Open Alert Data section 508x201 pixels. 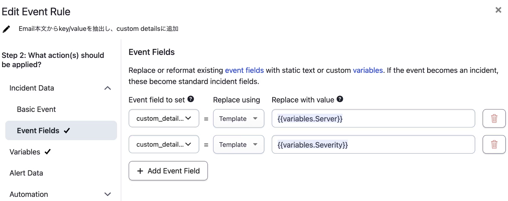tap(26, 173)
